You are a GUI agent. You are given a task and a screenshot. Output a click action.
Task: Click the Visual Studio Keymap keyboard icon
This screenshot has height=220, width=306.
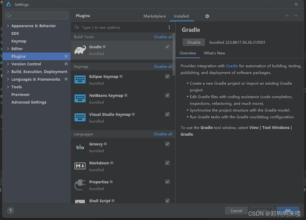pyautogui.click(x=80, y=117)
